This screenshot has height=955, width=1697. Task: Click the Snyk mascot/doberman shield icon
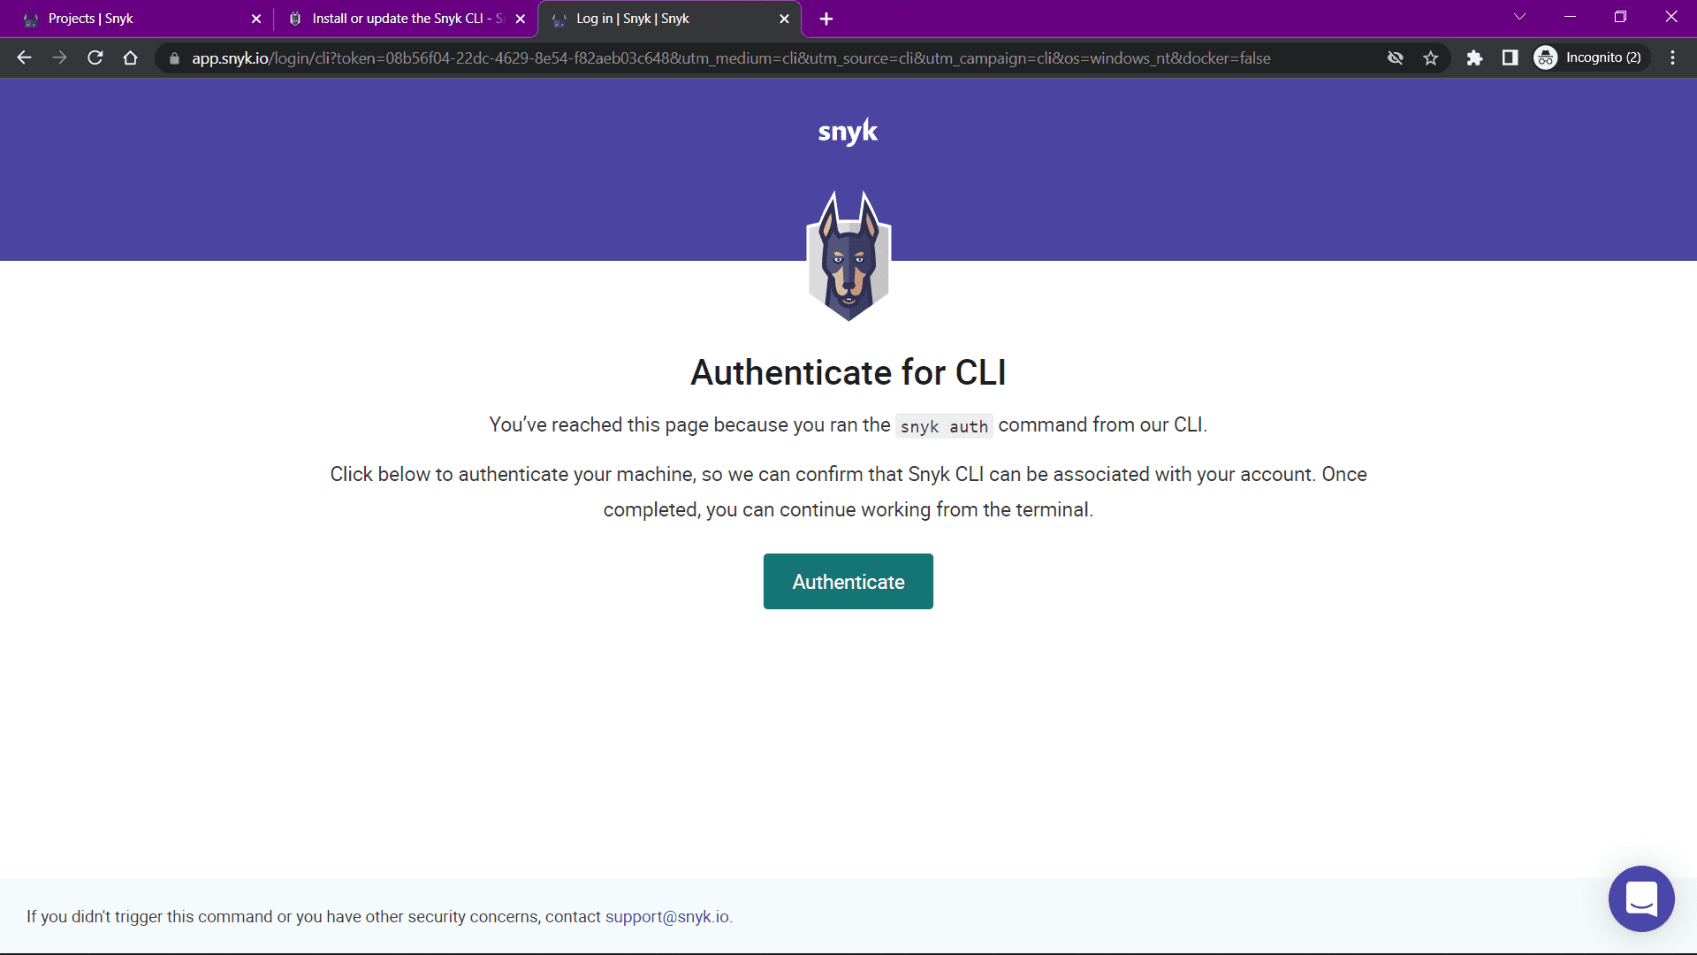848,254
